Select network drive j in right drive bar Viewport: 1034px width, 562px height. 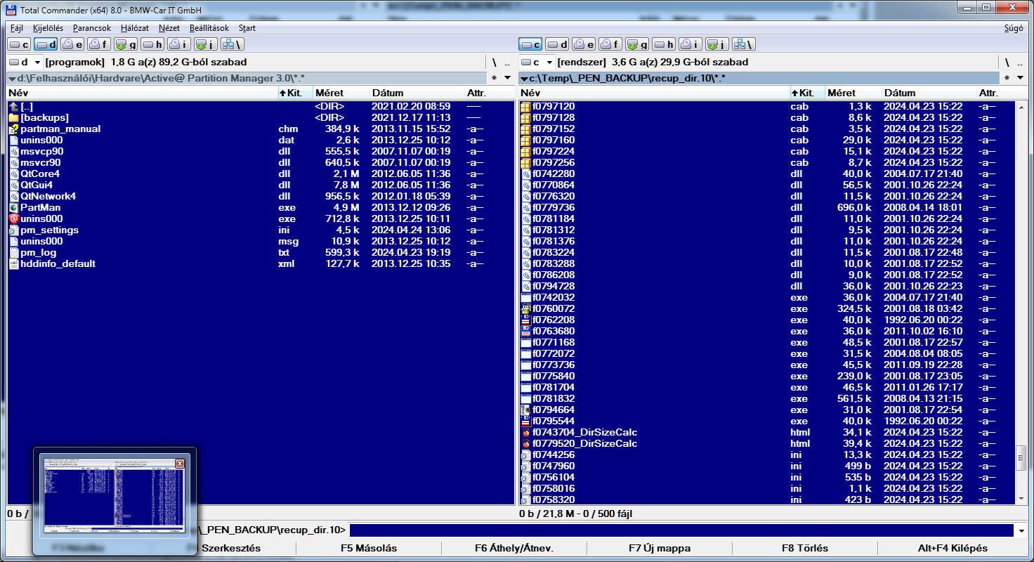716,44
